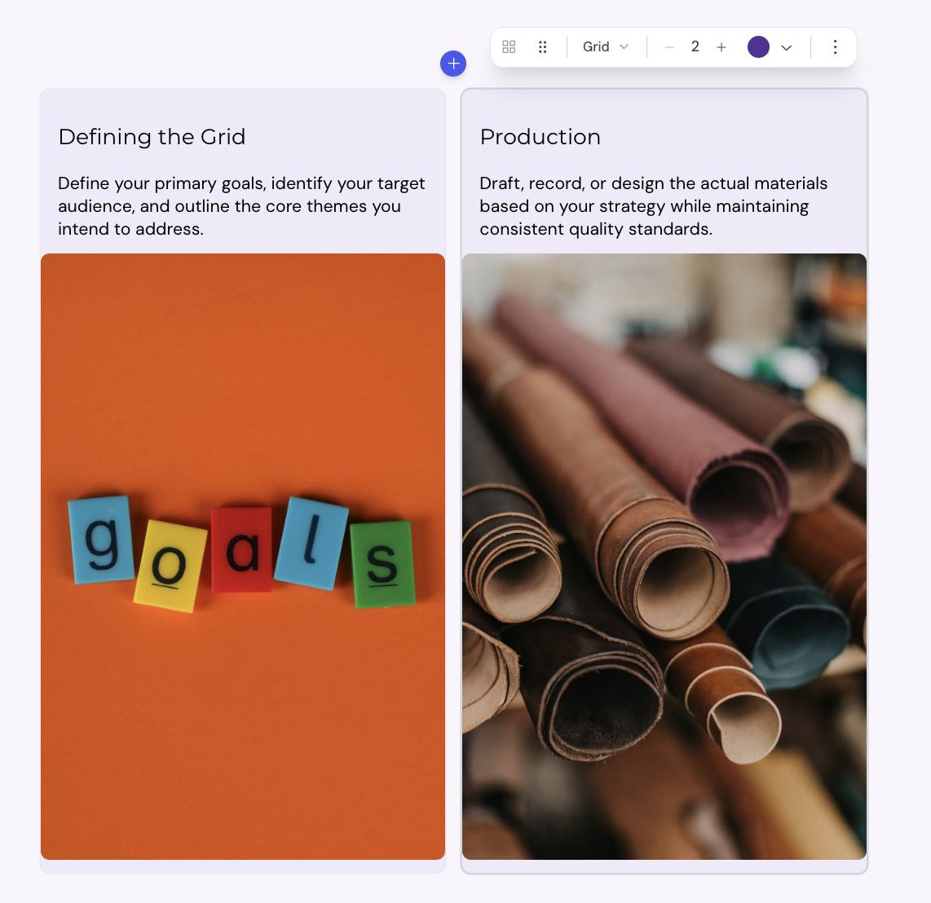Screen dimensions: 931x903
Task: Click the chevron arrow beside Grid label
Action: 624,47
